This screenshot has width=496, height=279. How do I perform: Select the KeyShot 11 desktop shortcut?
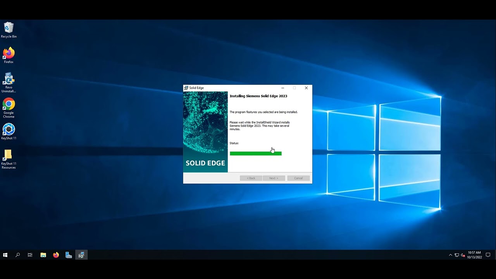click(9, 132)
